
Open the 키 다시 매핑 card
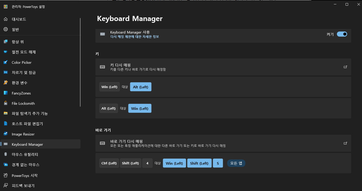[x=223, y=67]
